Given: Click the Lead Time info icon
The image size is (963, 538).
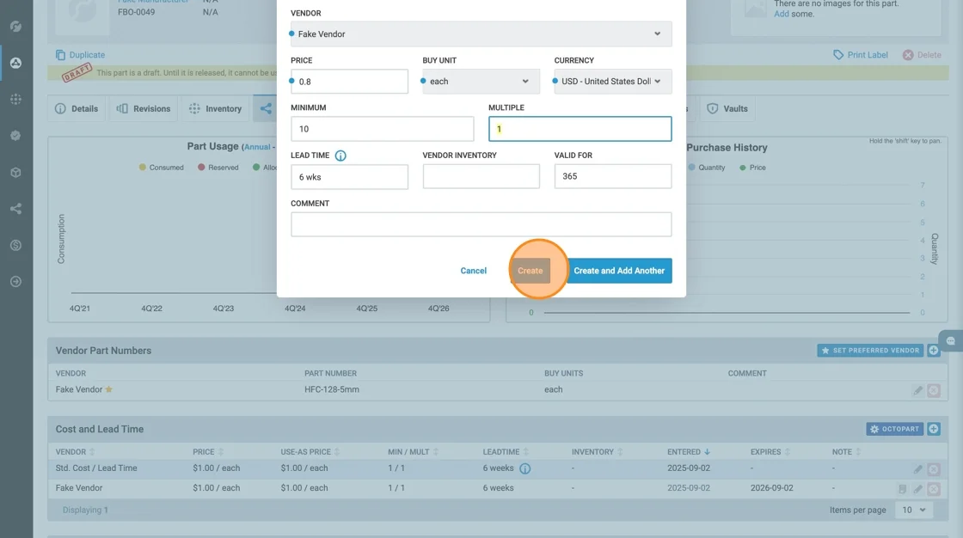Looking at the screenshot, I should coord(340,156).
